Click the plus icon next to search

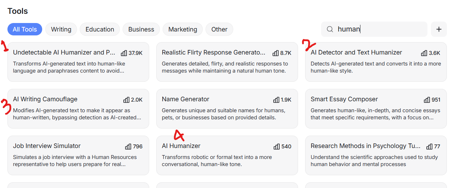[x=439, y=29]
